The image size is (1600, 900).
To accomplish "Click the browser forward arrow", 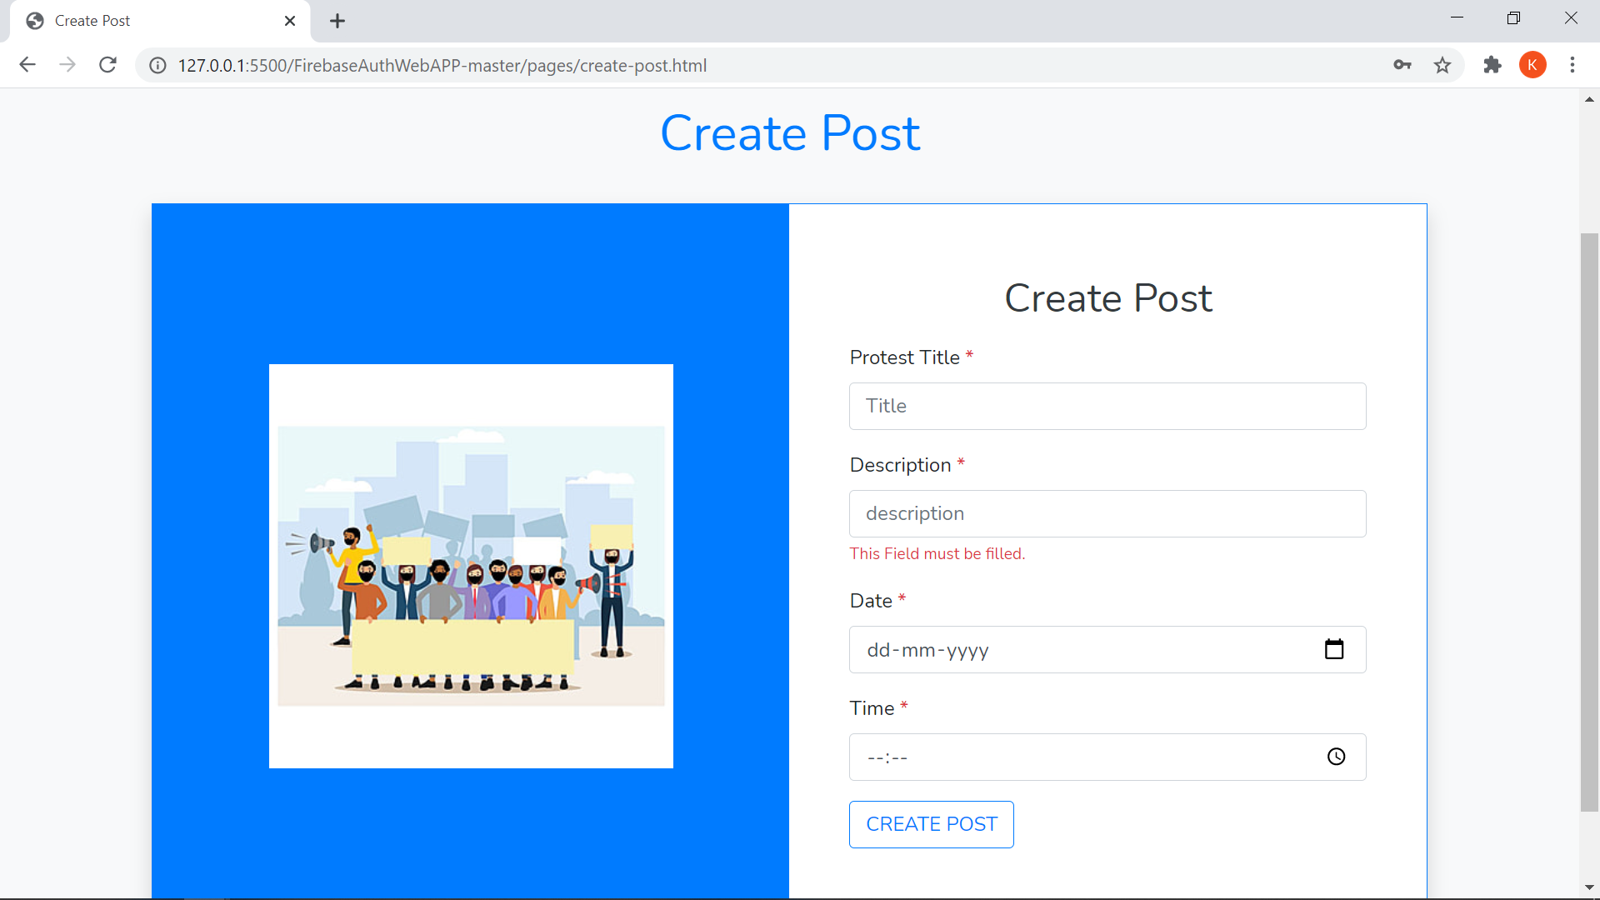I will click(67, 65).
